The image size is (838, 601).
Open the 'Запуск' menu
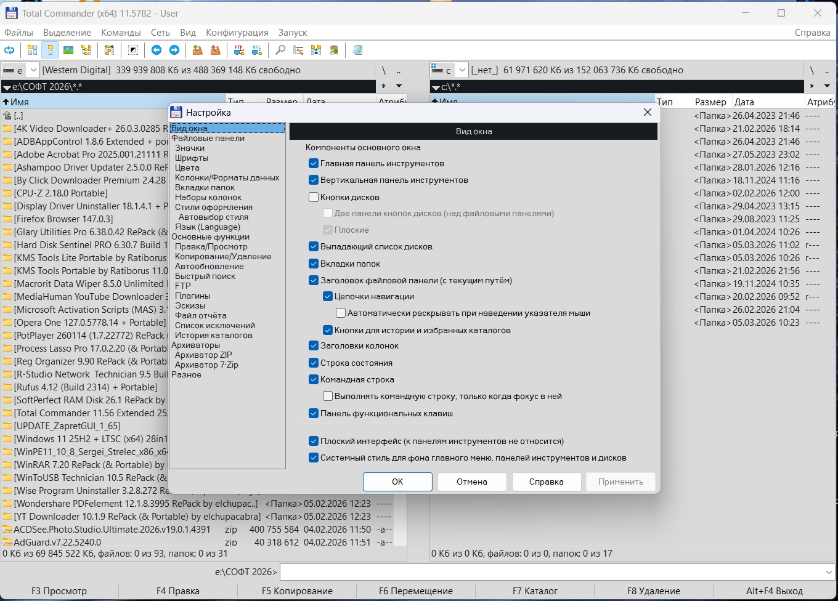pyautogui.click(x=293, y=33)
